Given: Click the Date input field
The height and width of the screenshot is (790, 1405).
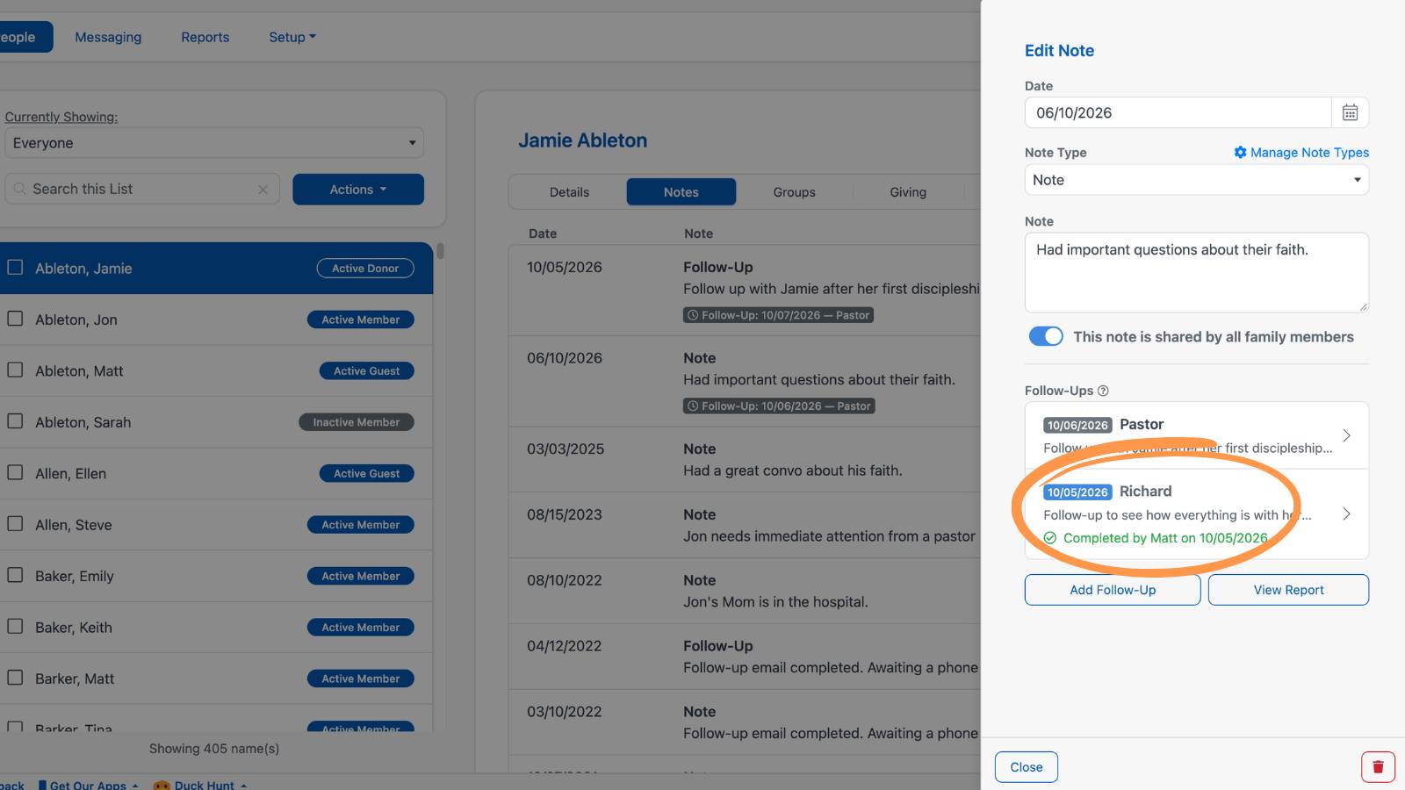Looking at the screenshot, I should tap(1178, 112).
